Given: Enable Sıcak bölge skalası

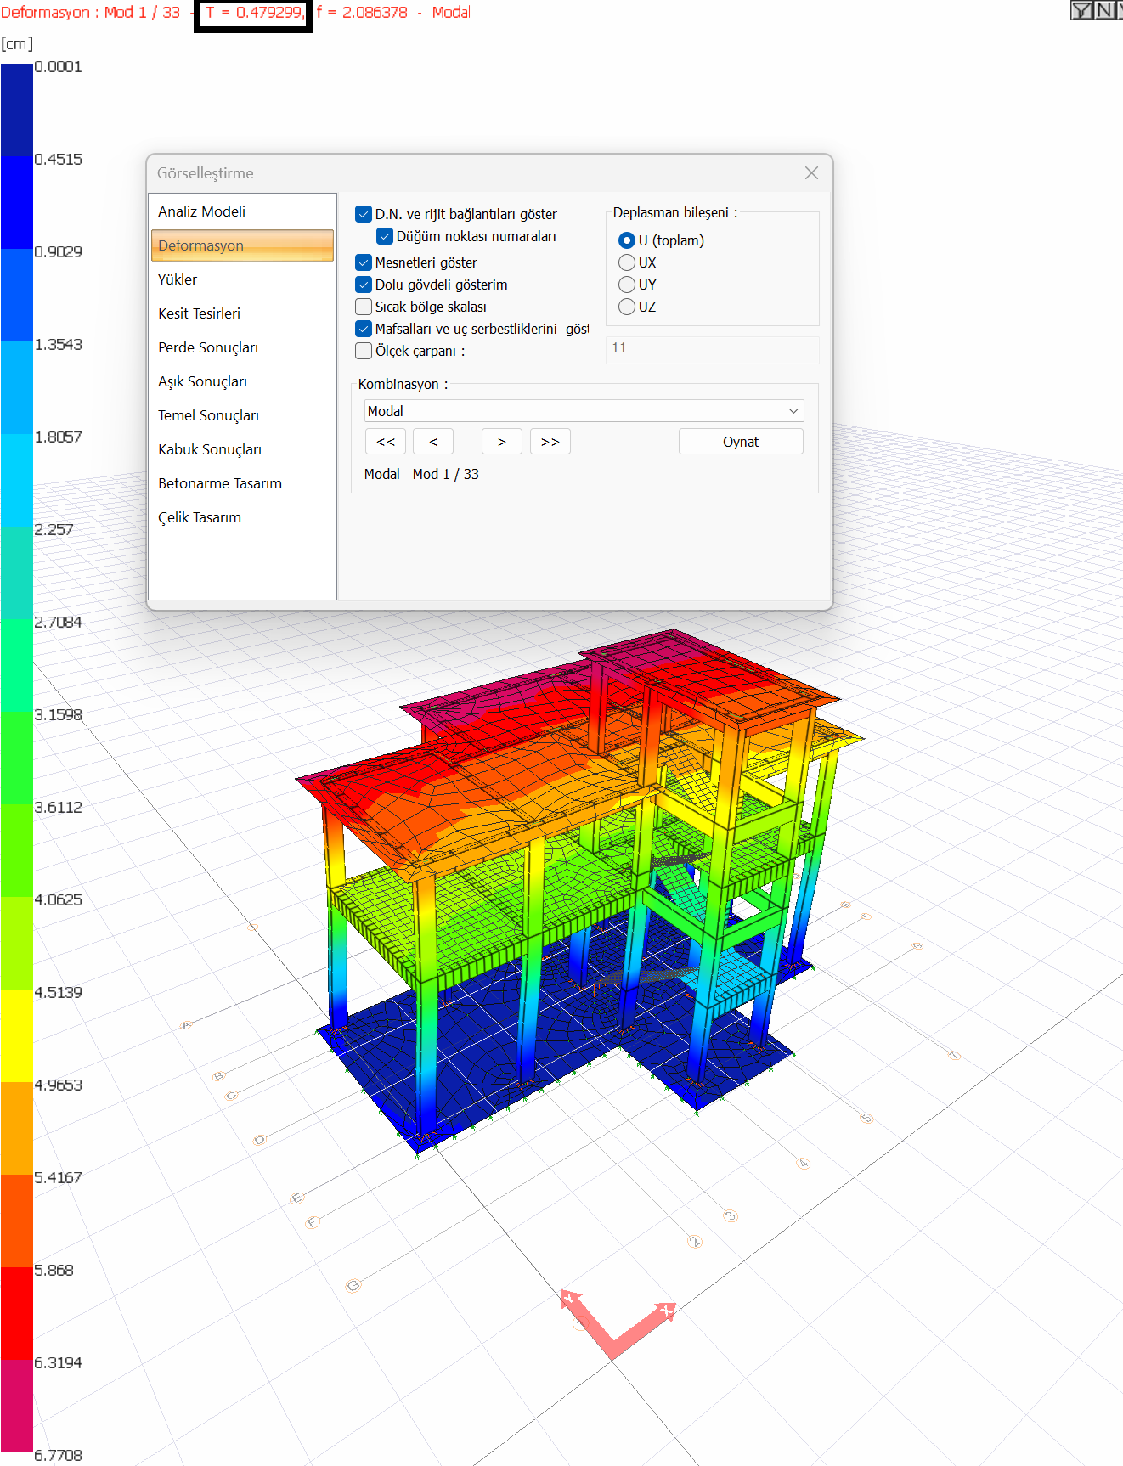Looking at the screenshot, I should tap(364, 307).
